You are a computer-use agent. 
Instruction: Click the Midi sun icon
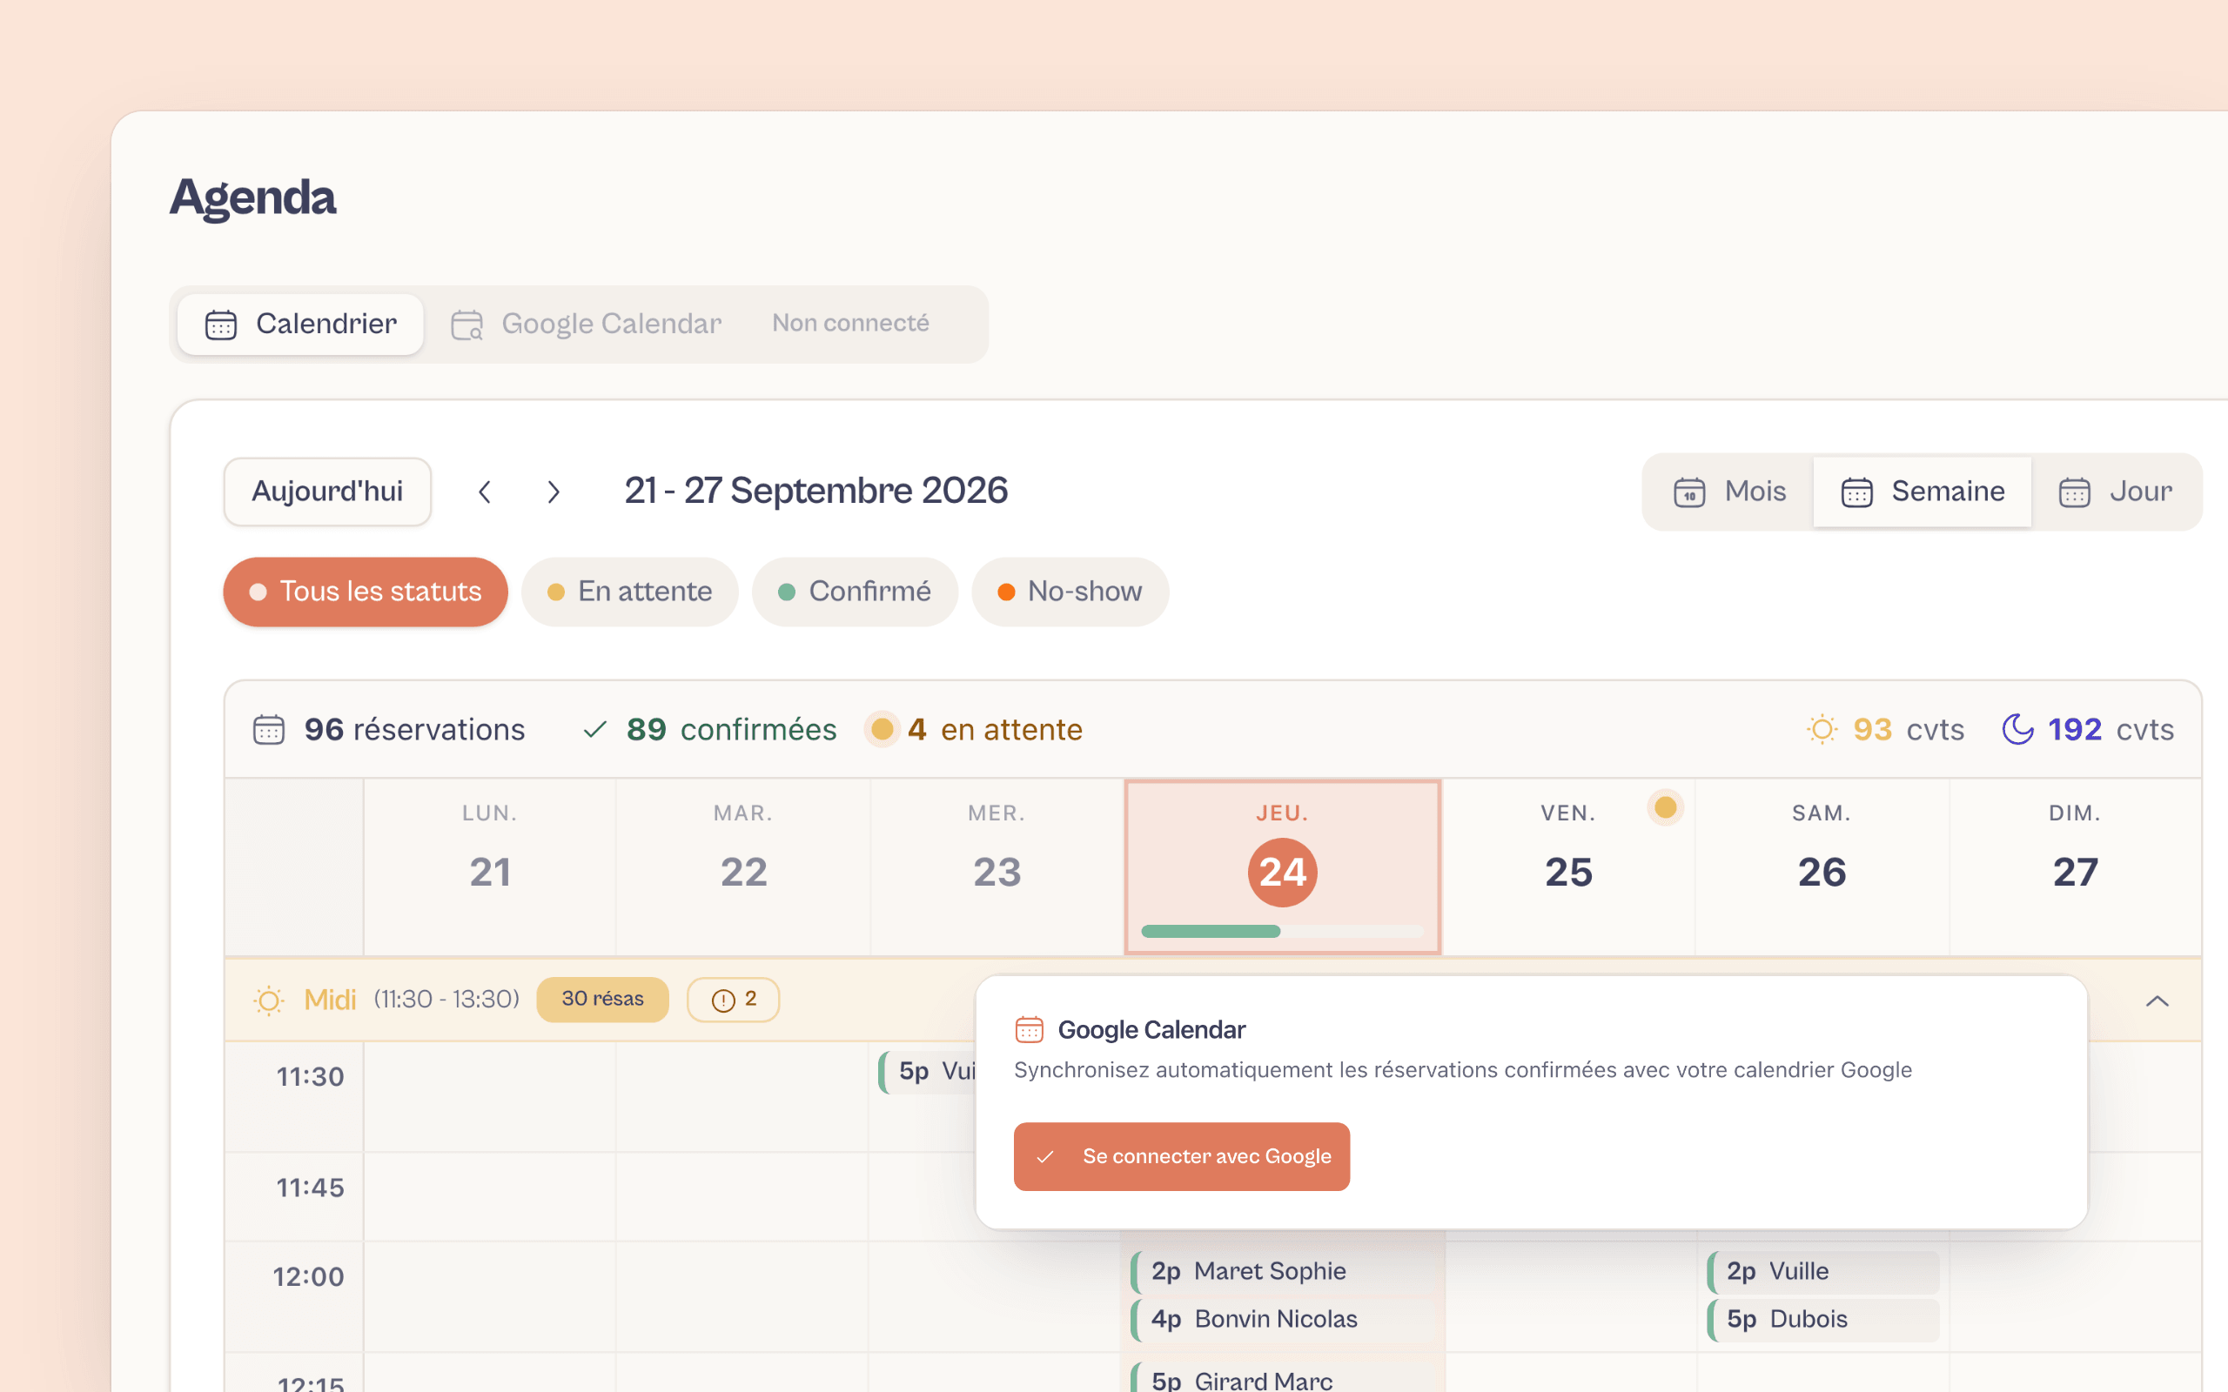(x=269, y=1000)
